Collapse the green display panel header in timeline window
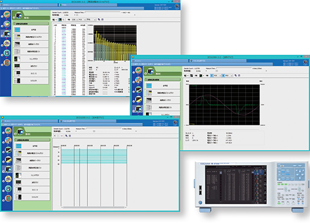Image resolution: width=310 pixels, height=223 pixels. coord(32,140)
